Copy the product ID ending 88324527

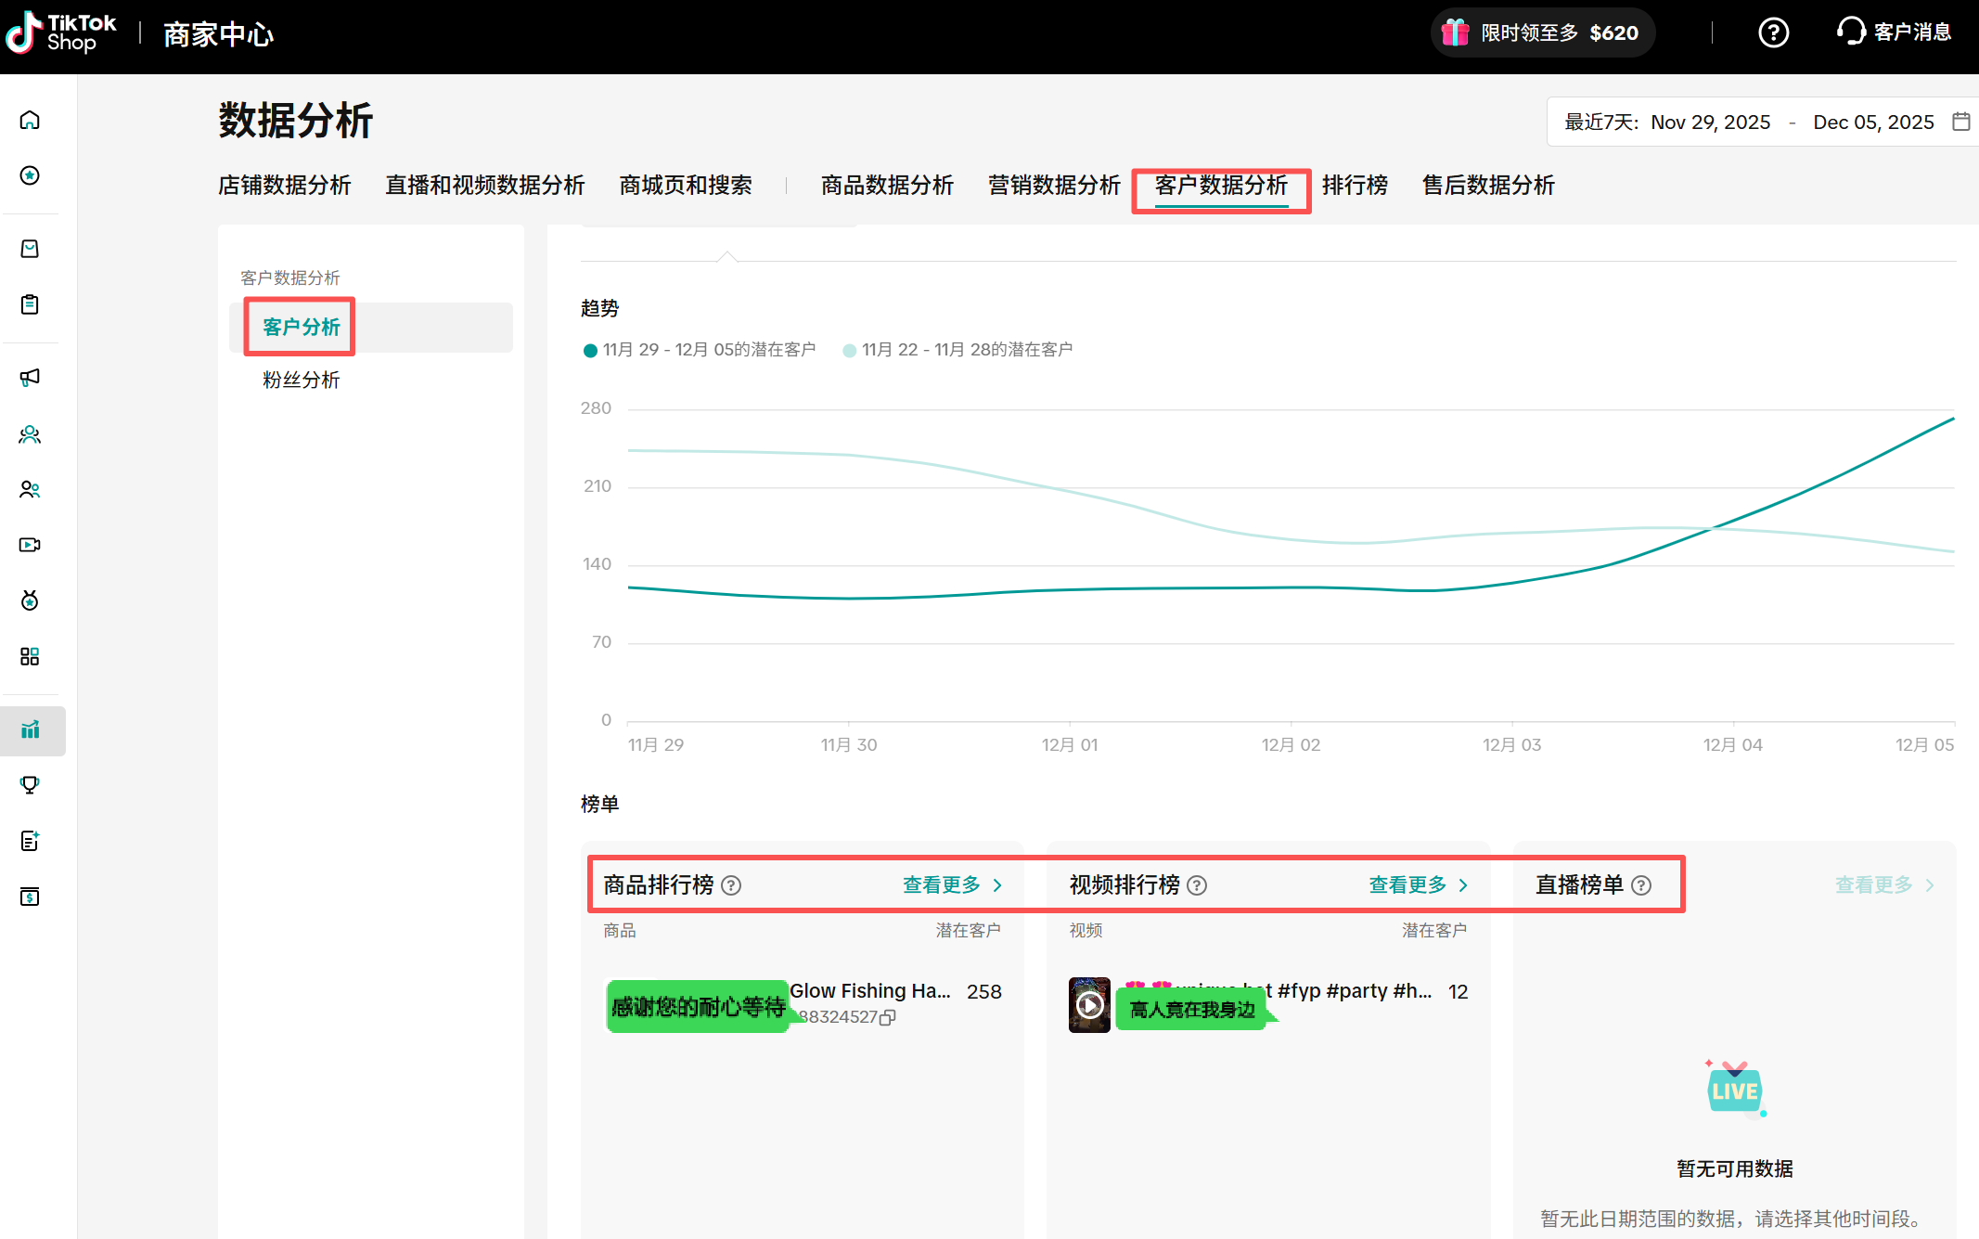pyautogui.click(x=888, y=1017)
